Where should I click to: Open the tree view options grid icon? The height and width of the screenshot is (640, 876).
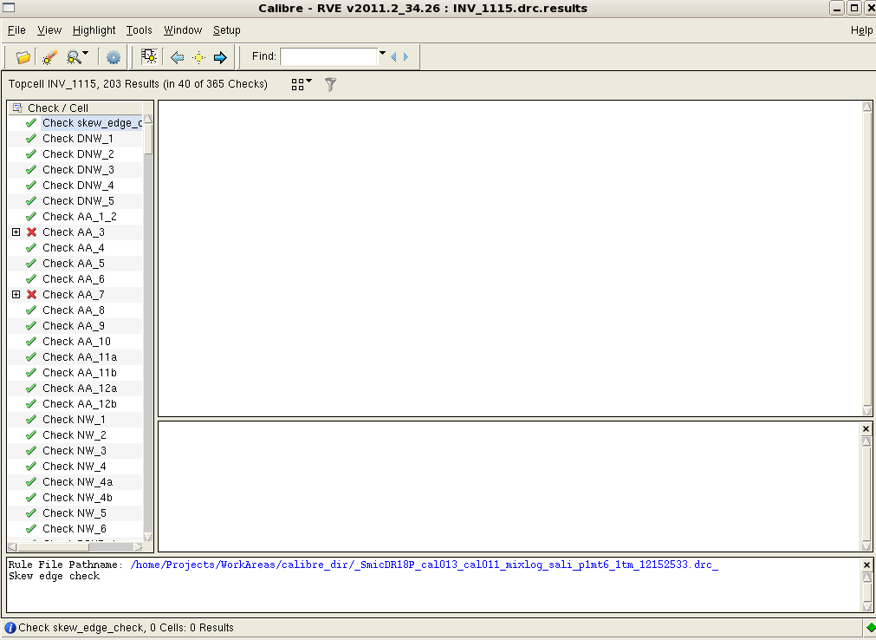tap(302, 84)
